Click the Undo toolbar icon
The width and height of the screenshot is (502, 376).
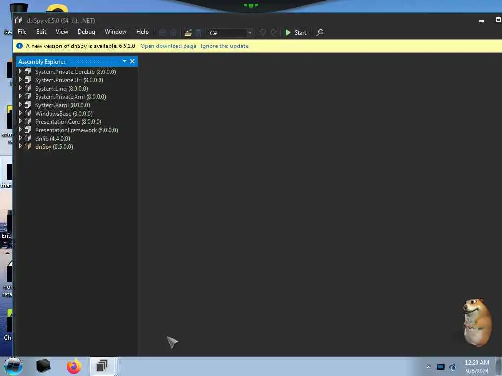point(263,32)
